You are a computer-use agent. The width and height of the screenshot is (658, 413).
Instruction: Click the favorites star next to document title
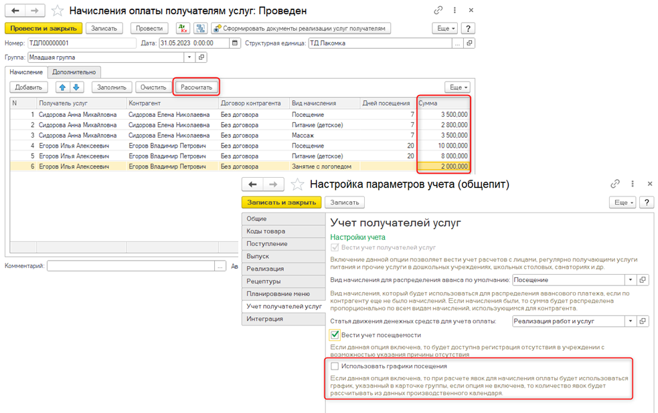click(x=58, y=11)
